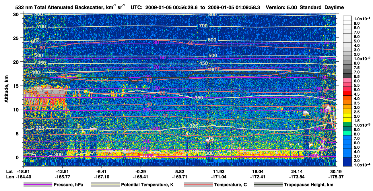This screenshot has height=191, width=373.
Task: Click the latitude value '-12.51'
Action: tap(62, 172)
